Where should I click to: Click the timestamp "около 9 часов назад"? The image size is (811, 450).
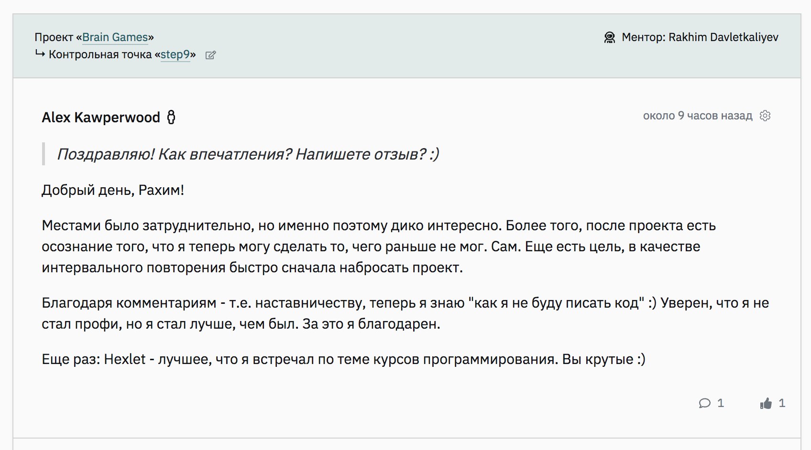[697, 116]
